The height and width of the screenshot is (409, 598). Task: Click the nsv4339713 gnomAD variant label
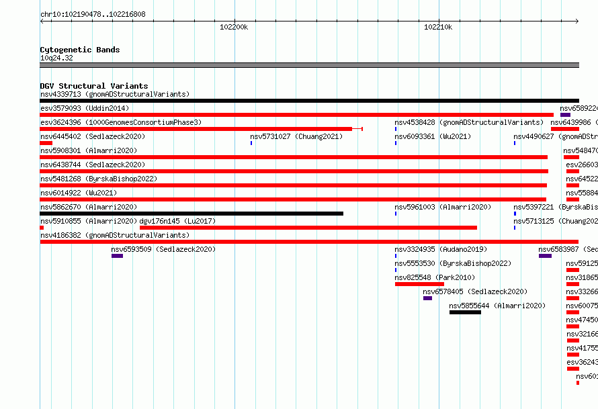[x=115, y=94]
